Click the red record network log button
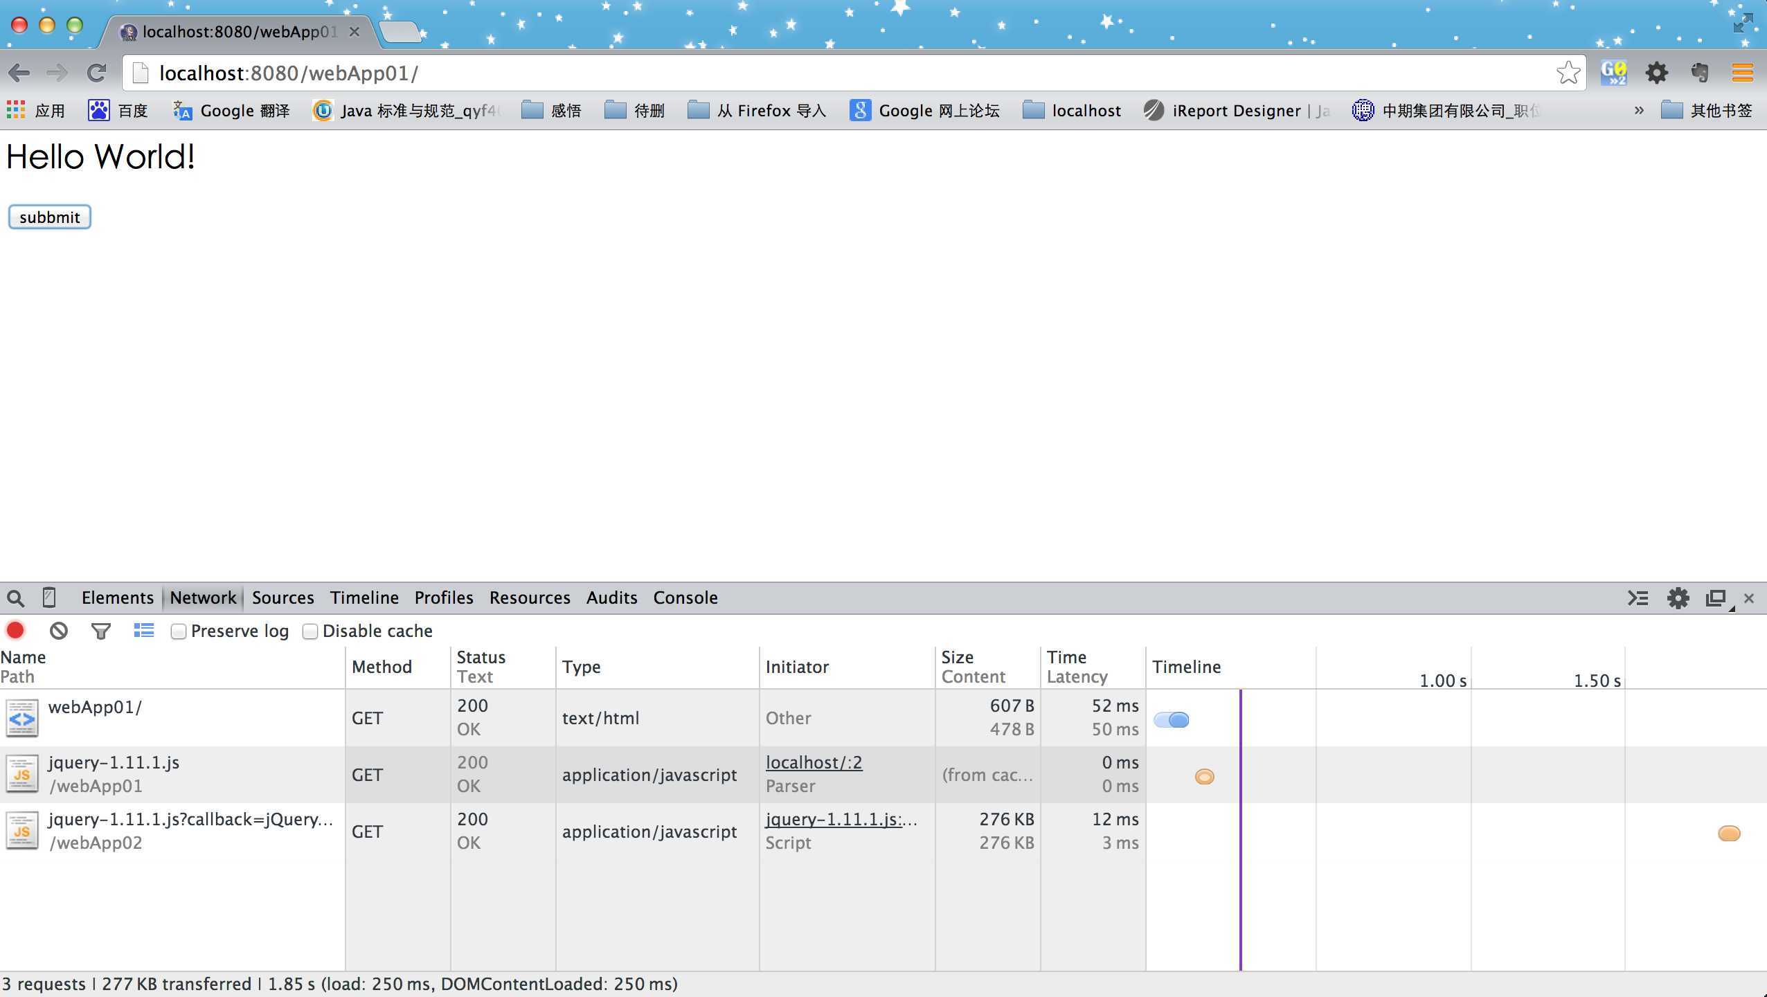 pyautogui.click(x=15, y=631)
